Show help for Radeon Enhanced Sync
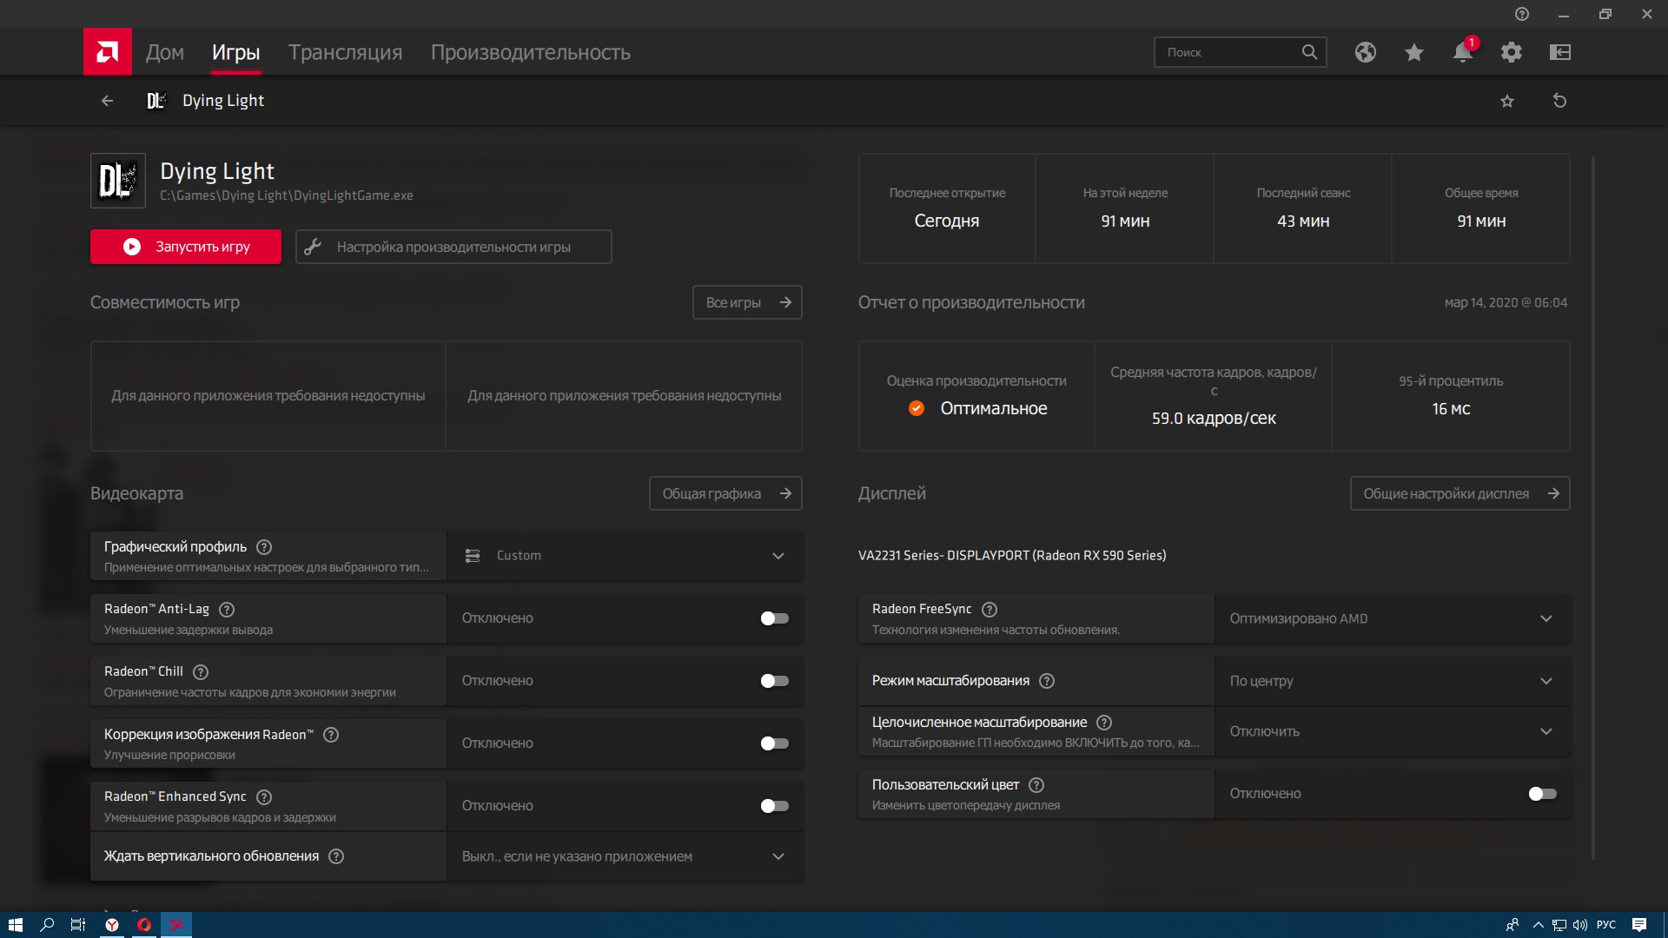 coord(265,797)
